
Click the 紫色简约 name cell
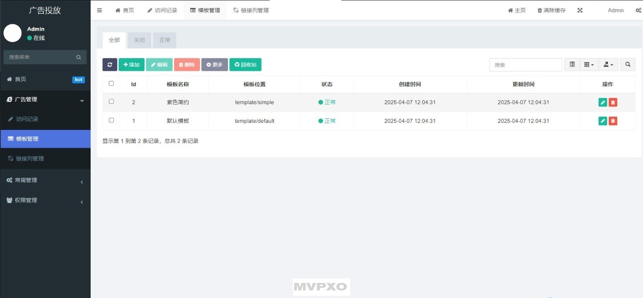(x=178, y=102)
